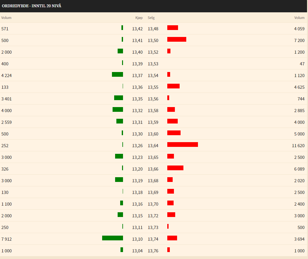Click sell volume 4 625
Screen dimensions: 308x259
299,87
